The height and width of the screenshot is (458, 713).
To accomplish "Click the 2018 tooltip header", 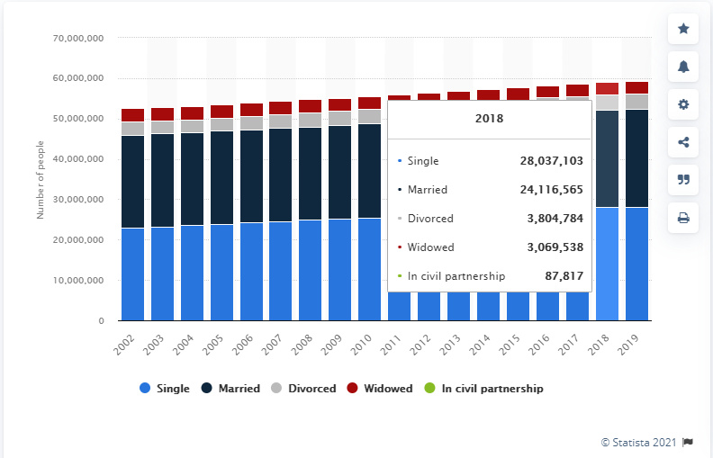I will [x=489, y=119].
